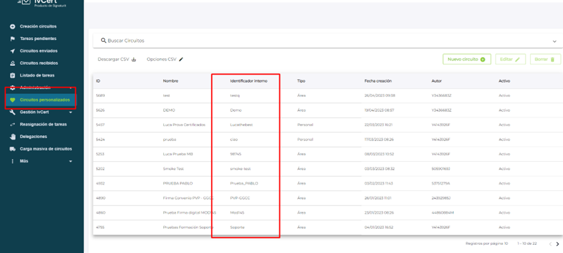Expand the Gestión IvCert submenu arrow
This screenshot has width=563, height=253.
pos(71,112)
